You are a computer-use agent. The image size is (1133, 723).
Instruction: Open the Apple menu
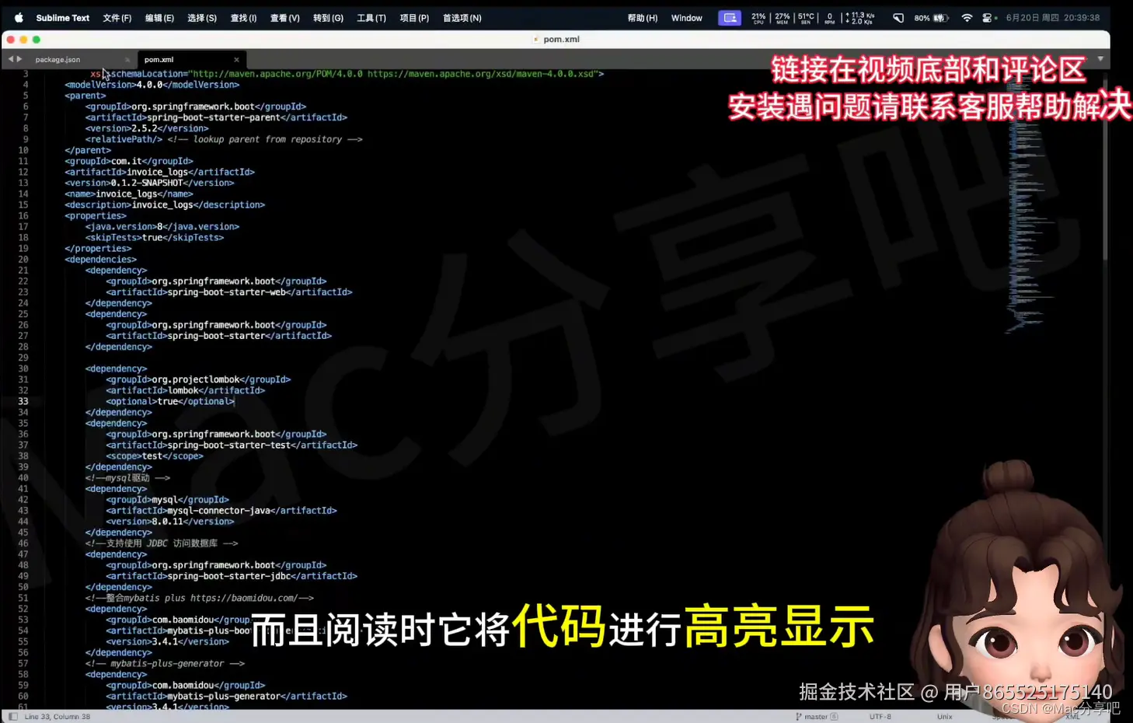(x=18, y=18)
